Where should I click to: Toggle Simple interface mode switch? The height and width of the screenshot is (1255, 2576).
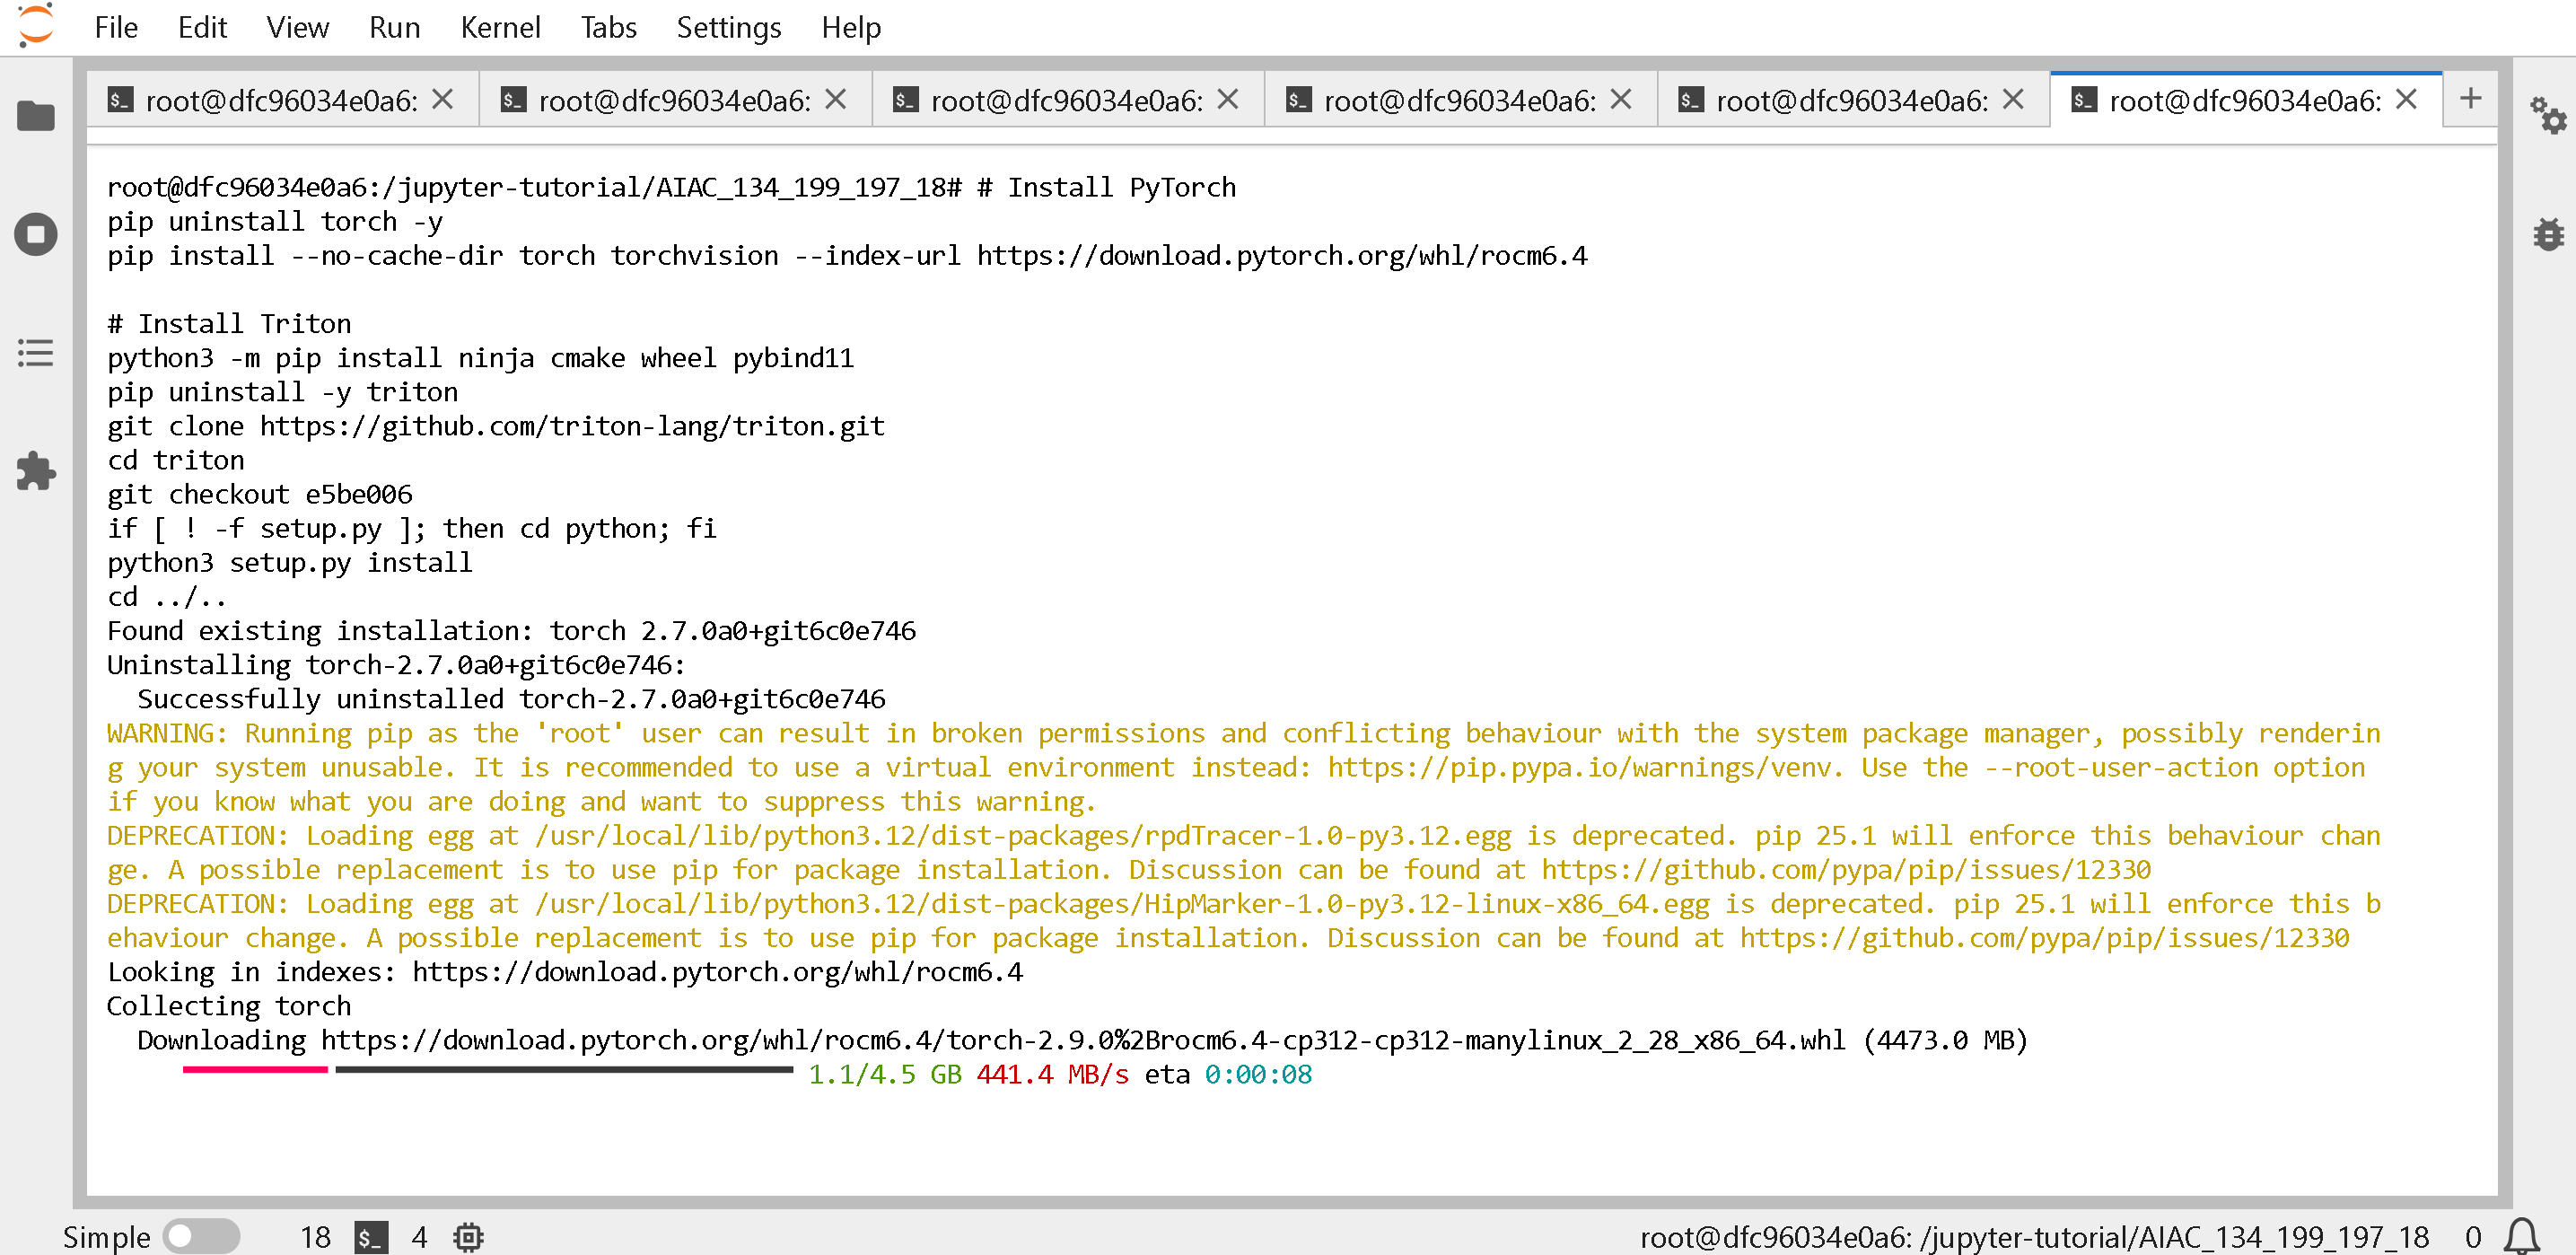pos(201,1237)
